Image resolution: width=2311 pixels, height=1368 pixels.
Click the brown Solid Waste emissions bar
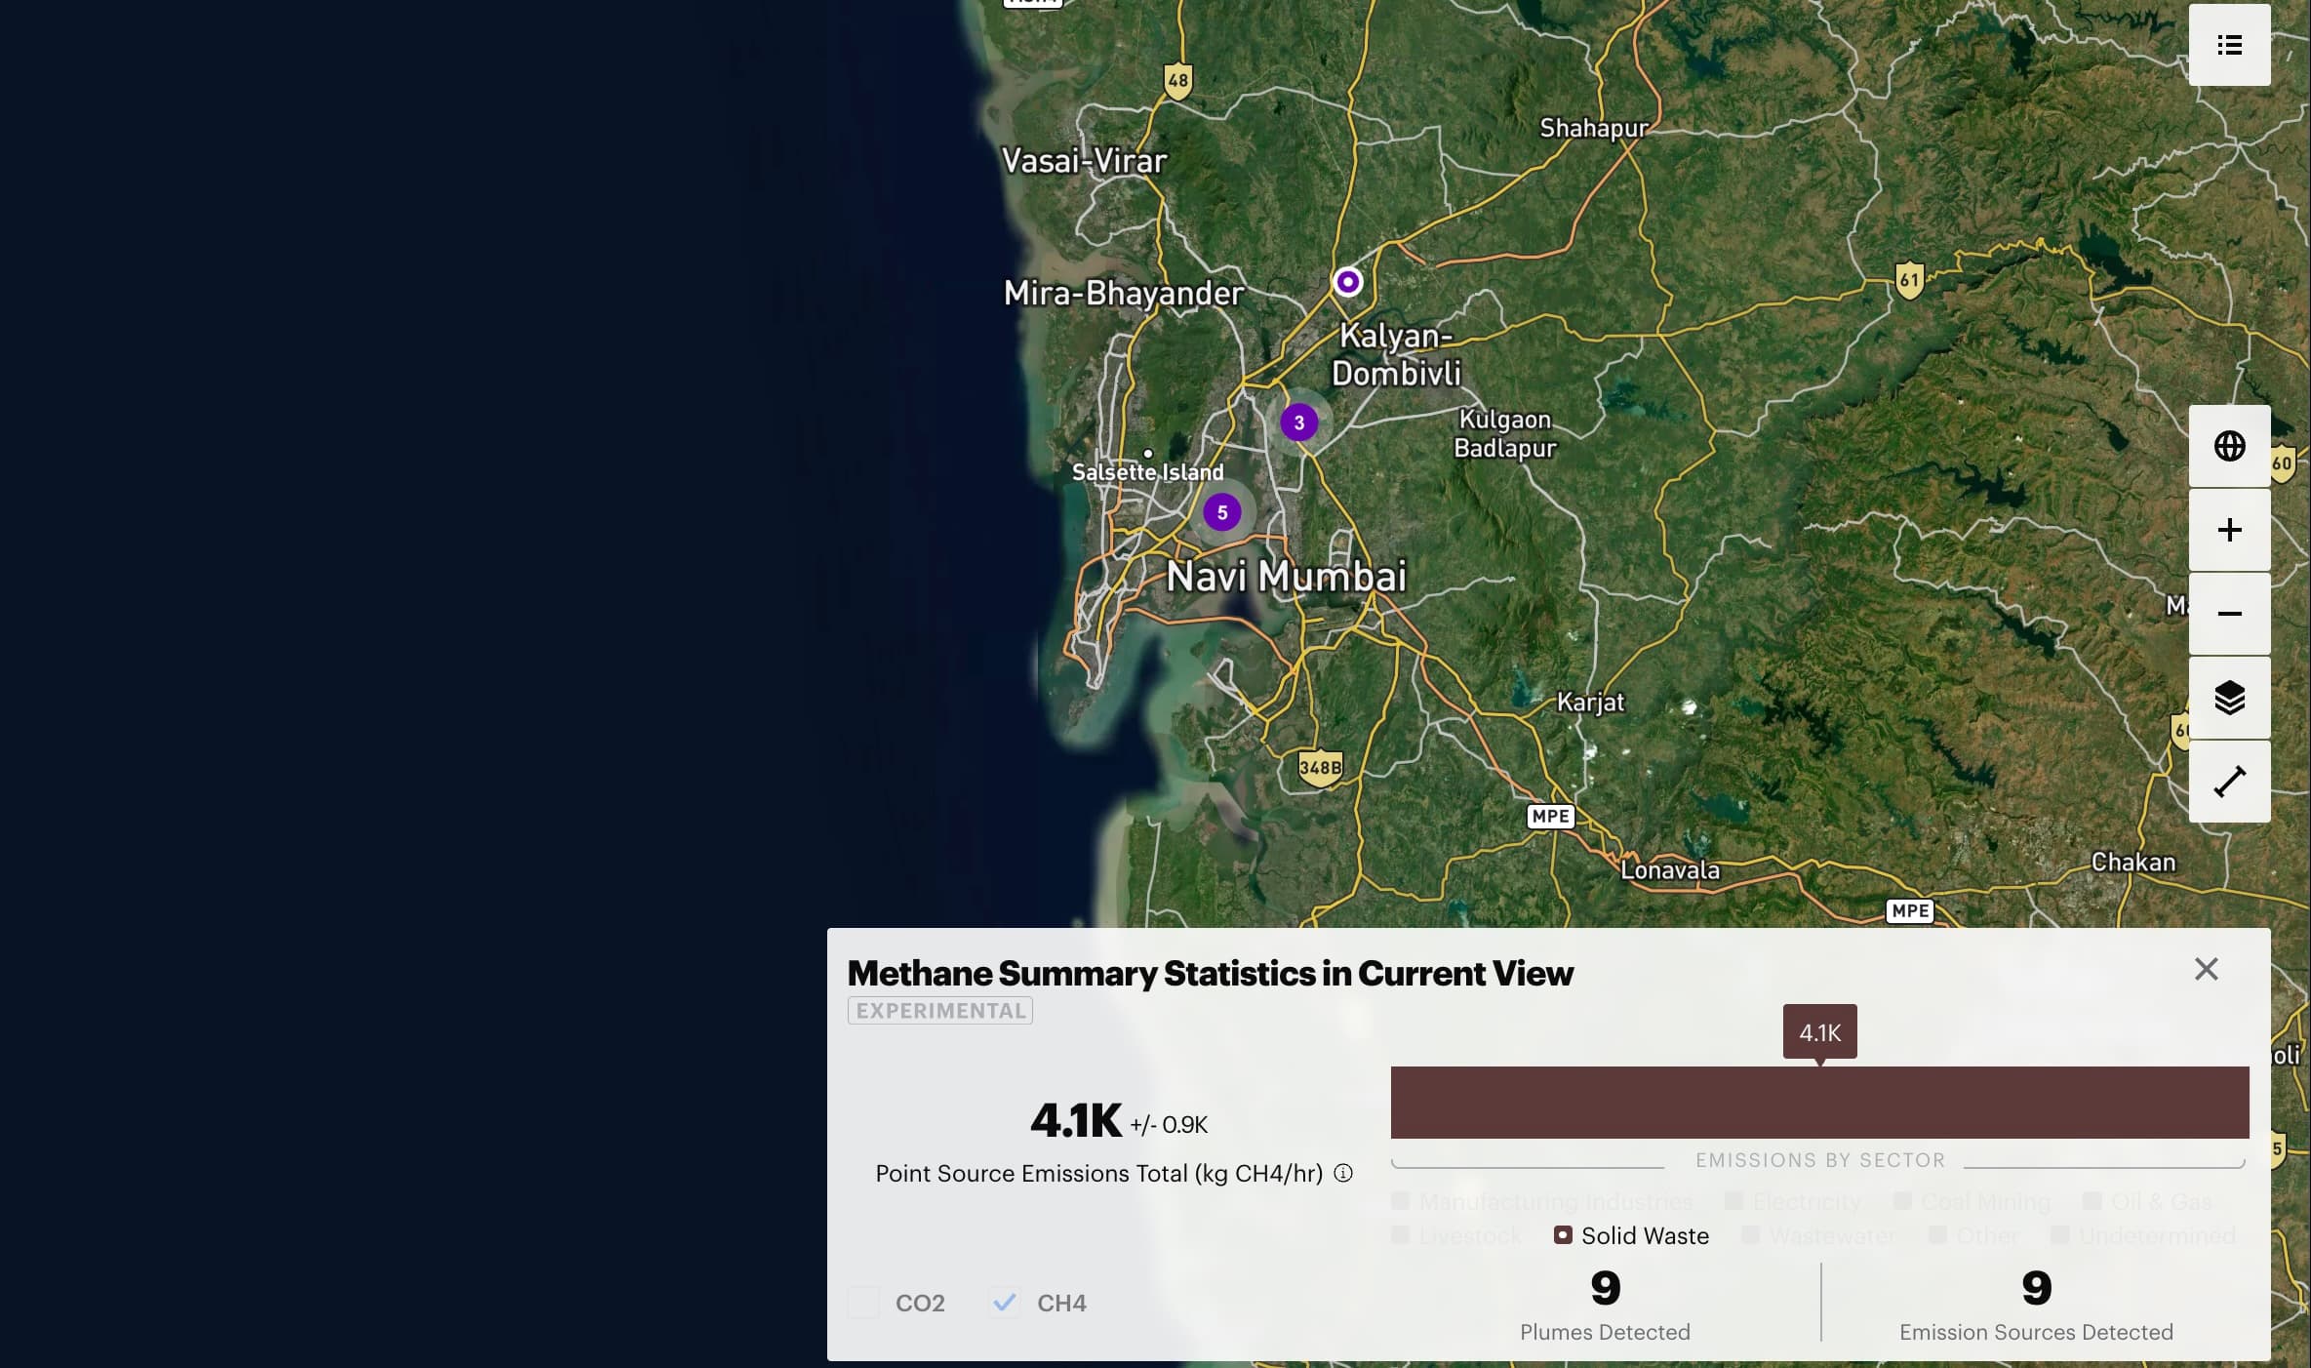click(x=1819, y=1103)
